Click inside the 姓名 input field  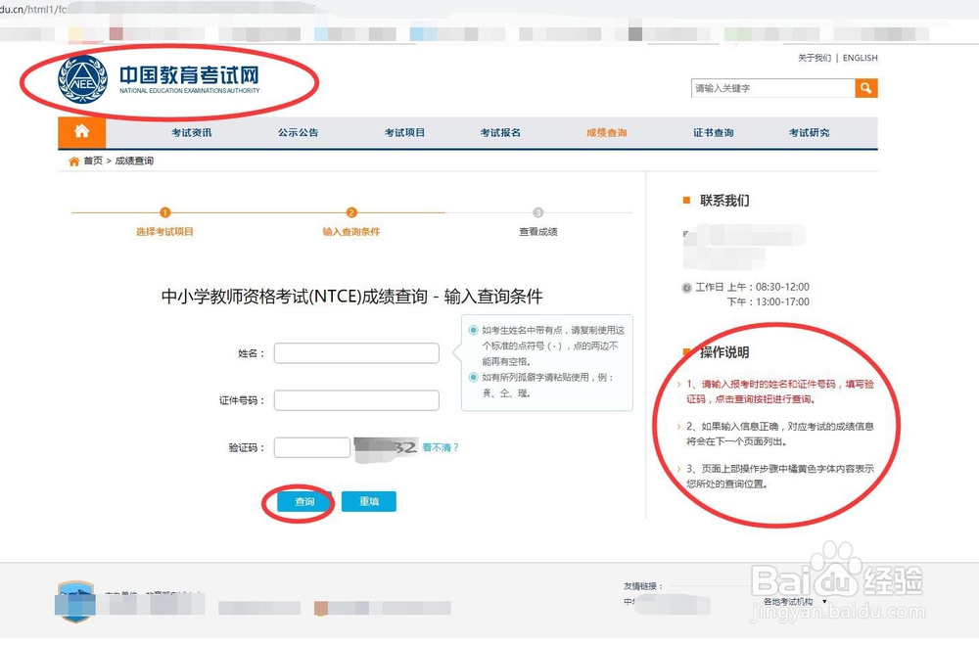click(x=355, y=353)
